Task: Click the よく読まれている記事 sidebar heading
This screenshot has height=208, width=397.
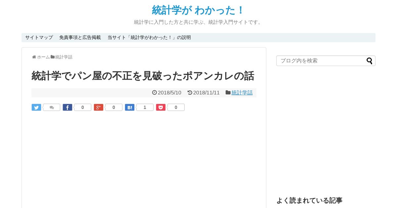Action: coord(309,200)
